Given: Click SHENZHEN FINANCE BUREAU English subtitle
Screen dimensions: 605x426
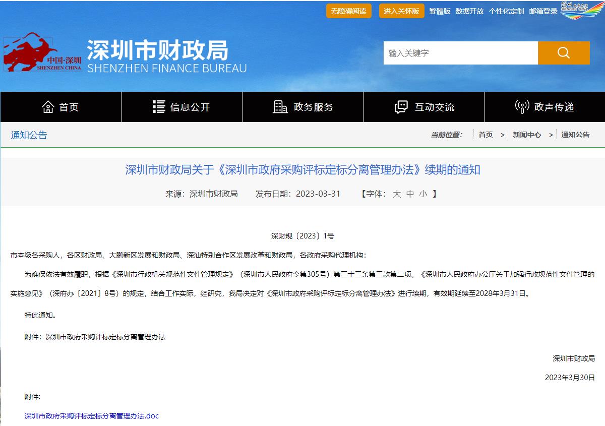Looking at the screenshot, I should pyautogui.click(x=167, y=68).
